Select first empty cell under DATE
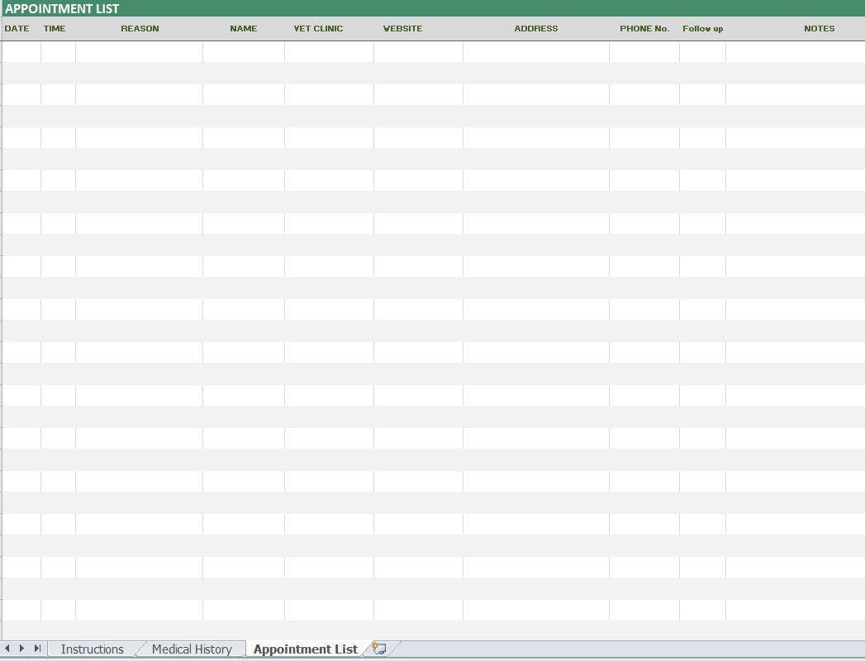The width and height of the screenshot is (865, 661). [21, 52]
